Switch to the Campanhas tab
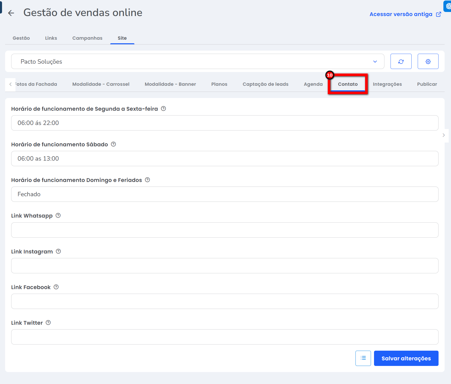The image size is (451, 384). click(x=87, y=38)
